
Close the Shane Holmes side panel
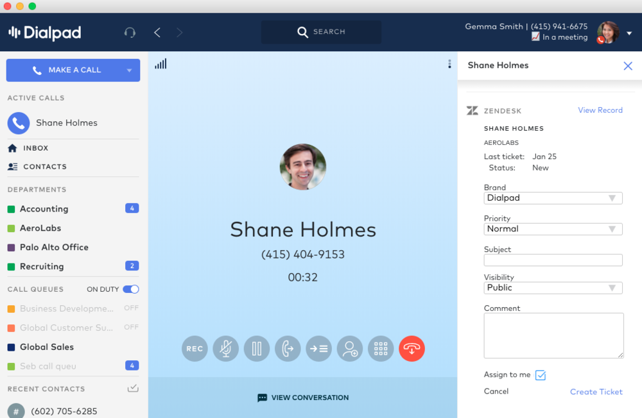tap(628, 66)
